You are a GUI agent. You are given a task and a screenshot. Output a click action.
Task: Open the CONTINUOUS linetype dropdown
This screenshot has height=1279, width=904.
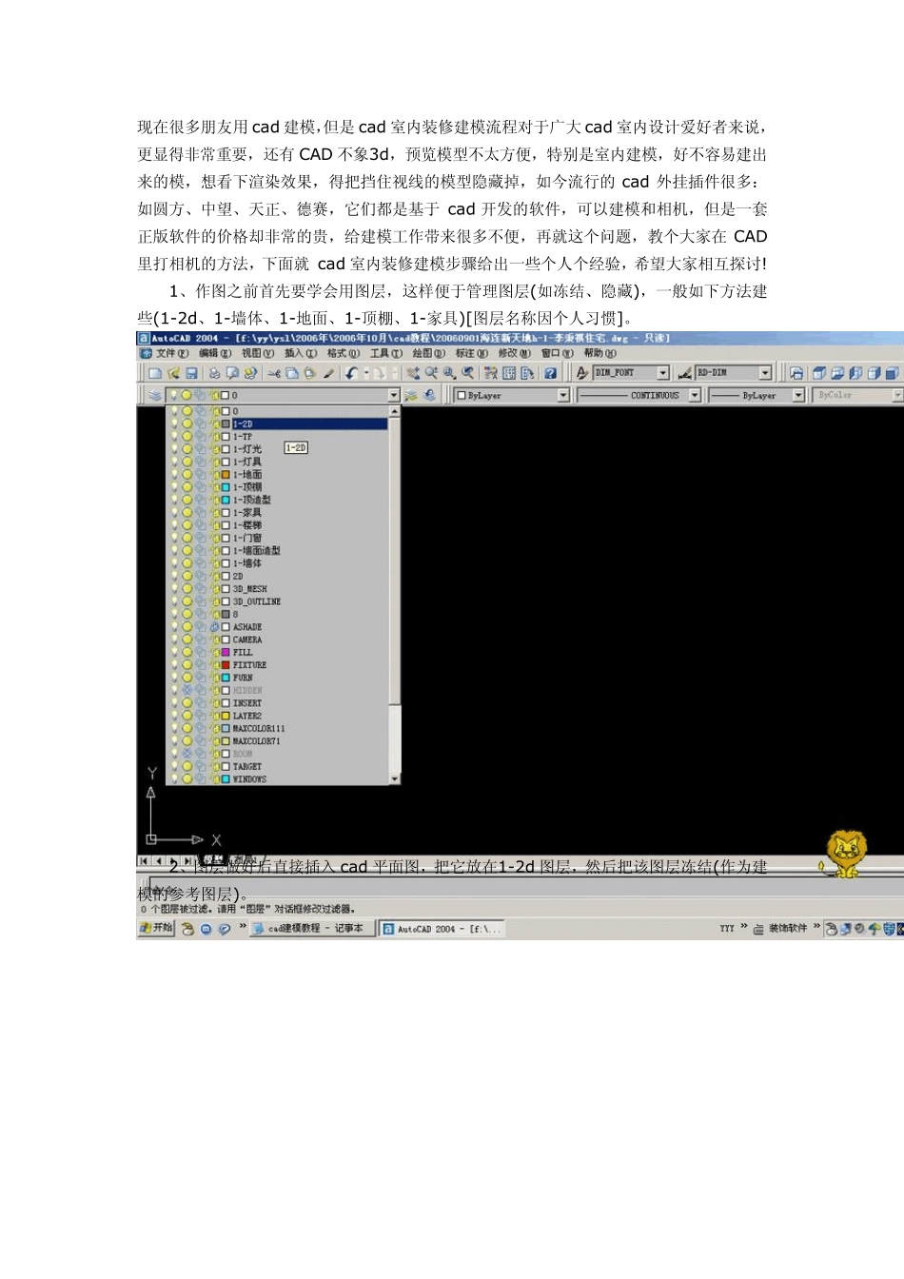(x=695, y=395)
